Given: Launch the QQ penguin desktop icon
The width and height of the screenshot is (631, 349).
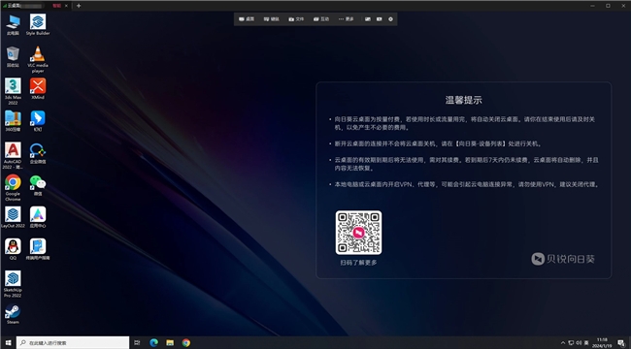Looking at the screenshot, I should [x=13, y=249].
